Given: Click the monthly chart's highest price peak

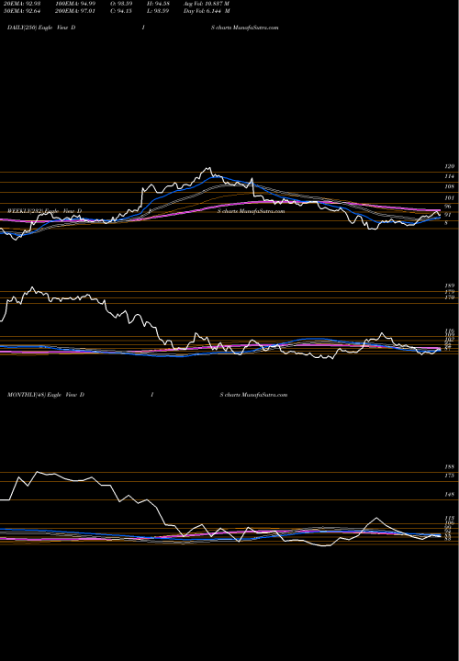Looking at the screenshot, I should point(37,472).
